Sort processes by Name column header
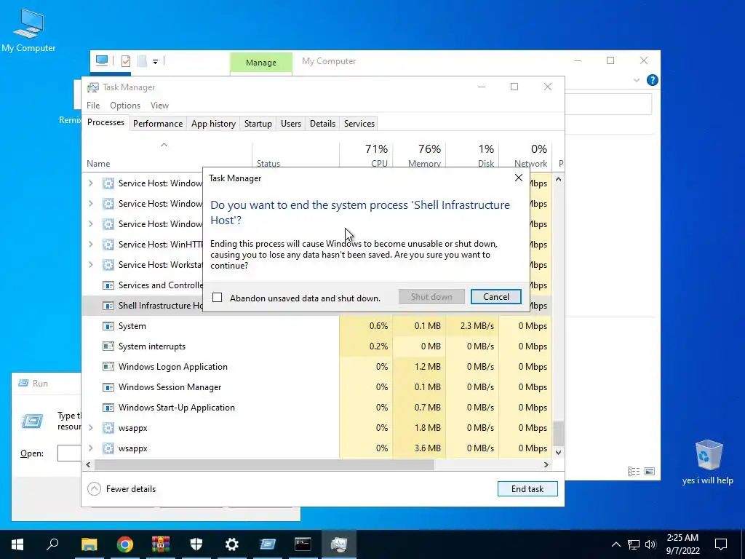The width and height of the screenshot is (745, 559). [167, 156]
